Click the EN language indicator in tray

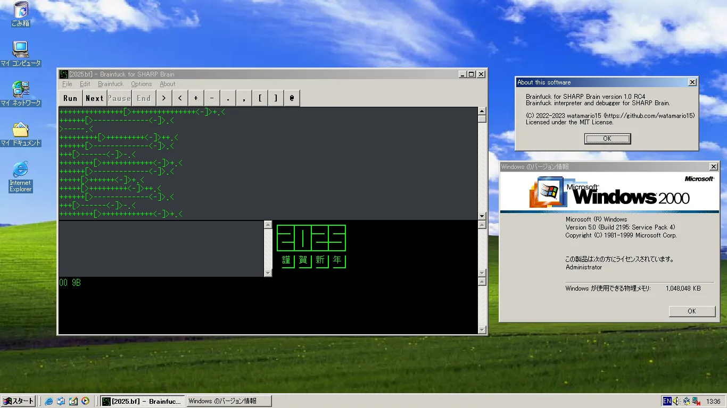[x=667, y=401]
